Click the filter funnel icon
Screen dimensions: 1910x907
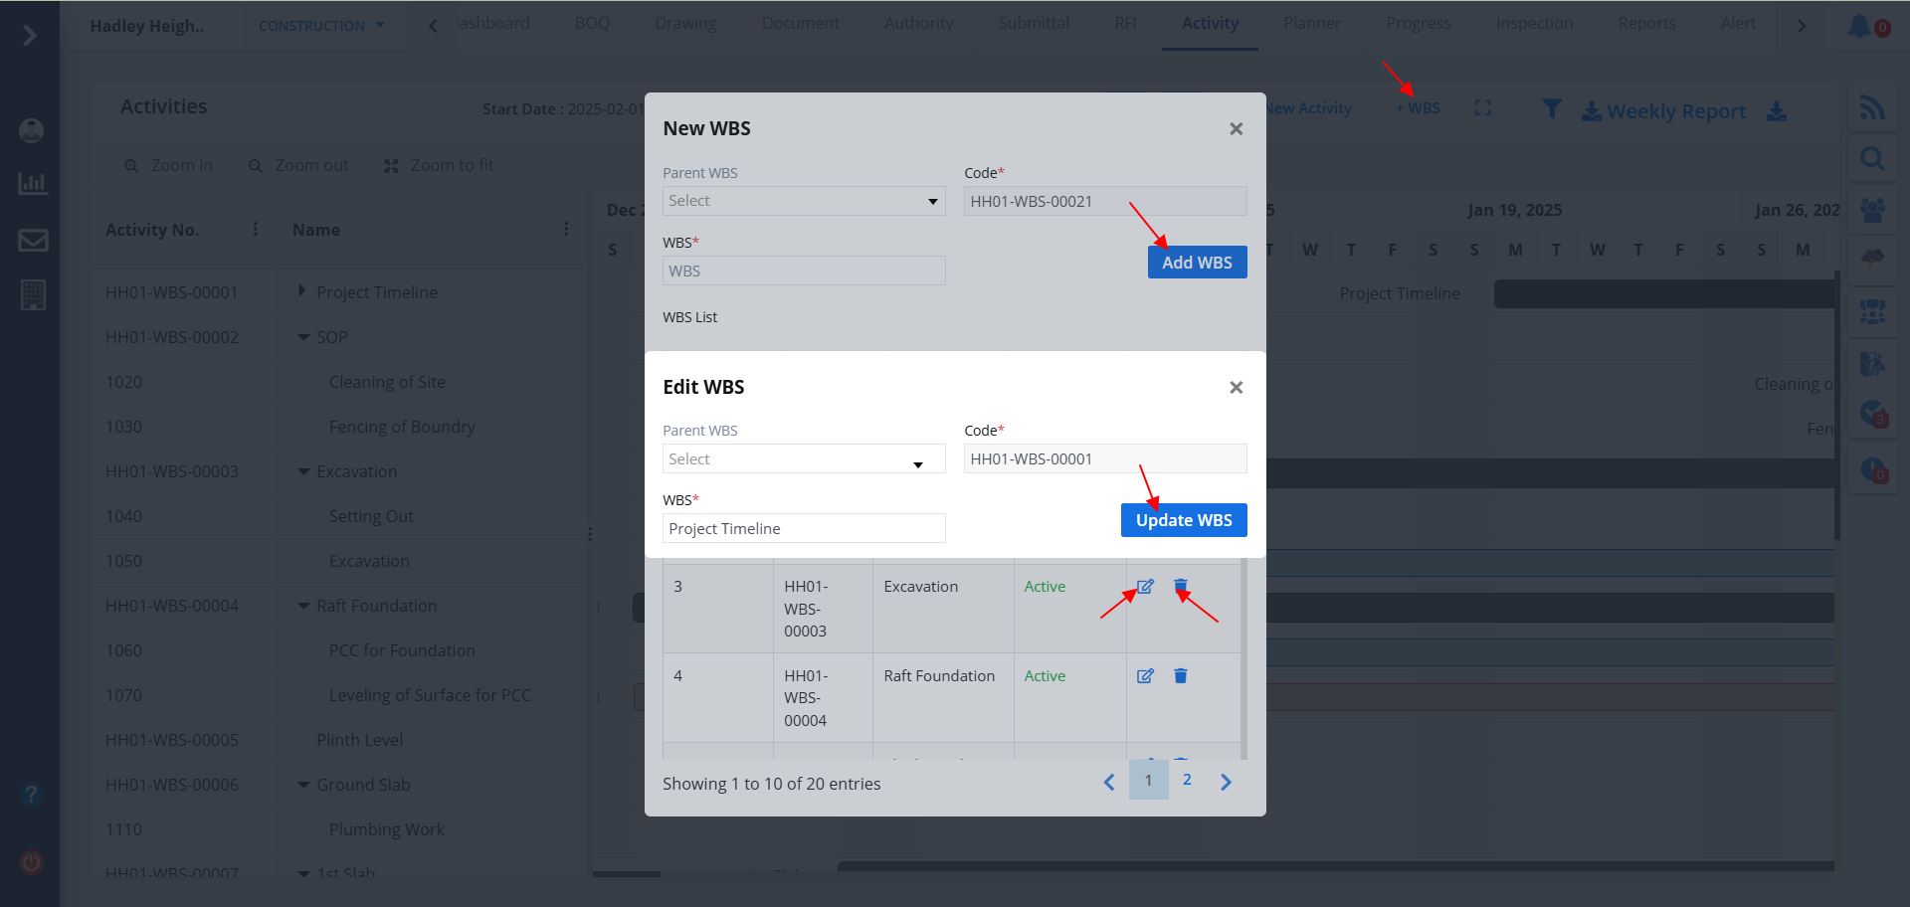click(1551, 109)
